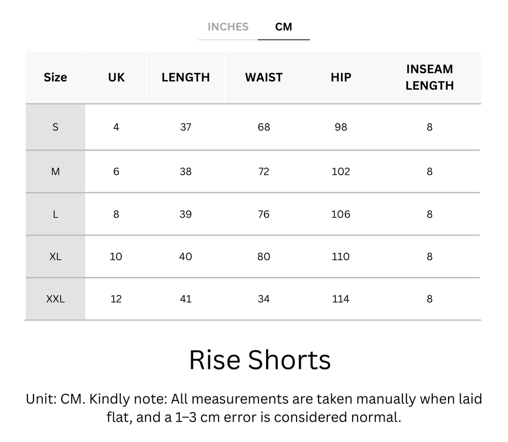Click the hip value 102 for size M

(340, 171)
